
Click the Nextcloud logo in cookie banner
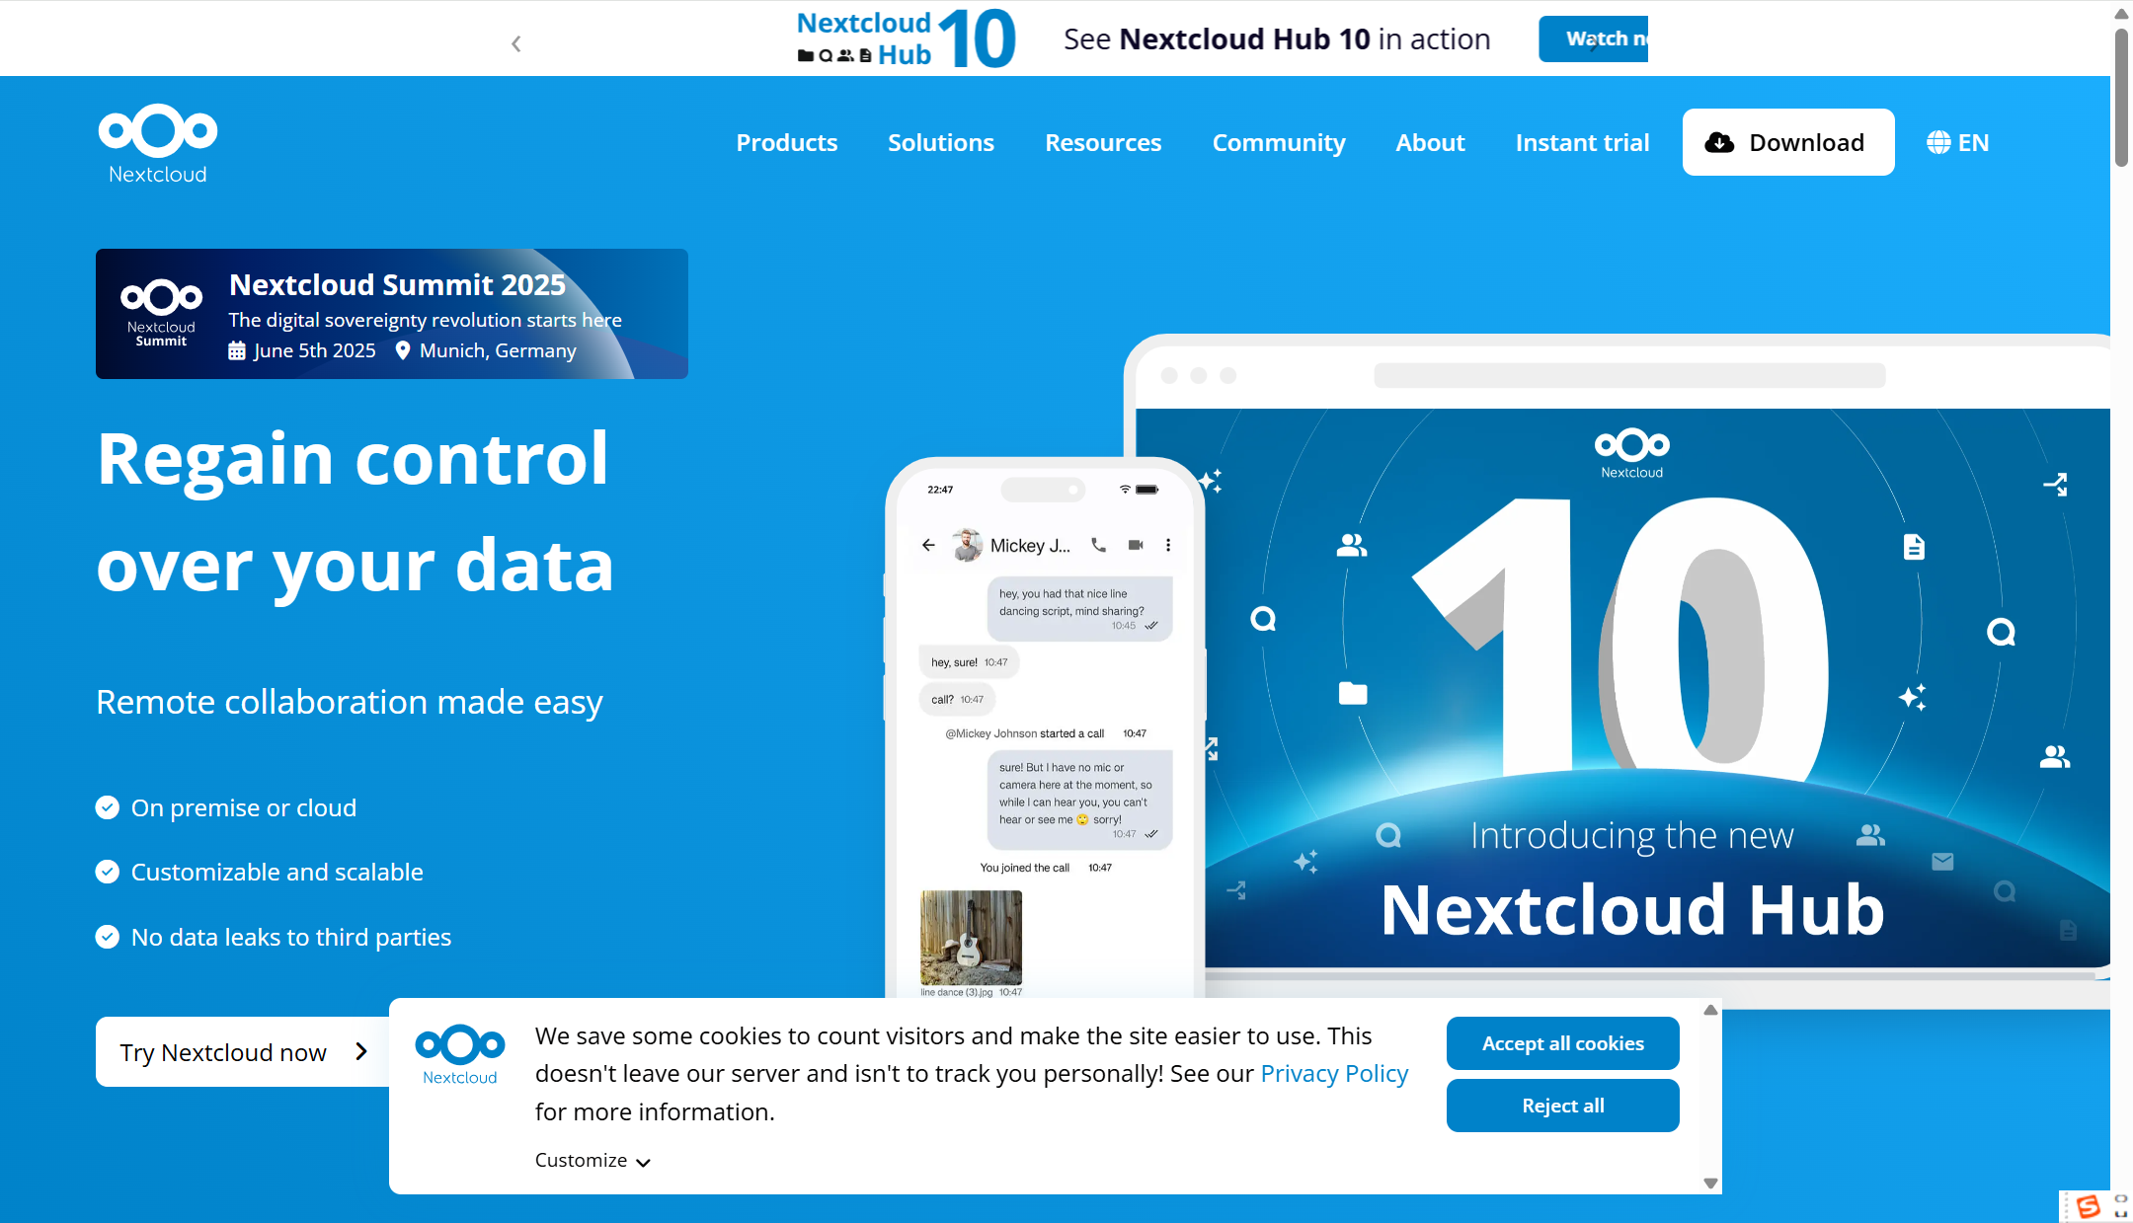click(460, 1054)
